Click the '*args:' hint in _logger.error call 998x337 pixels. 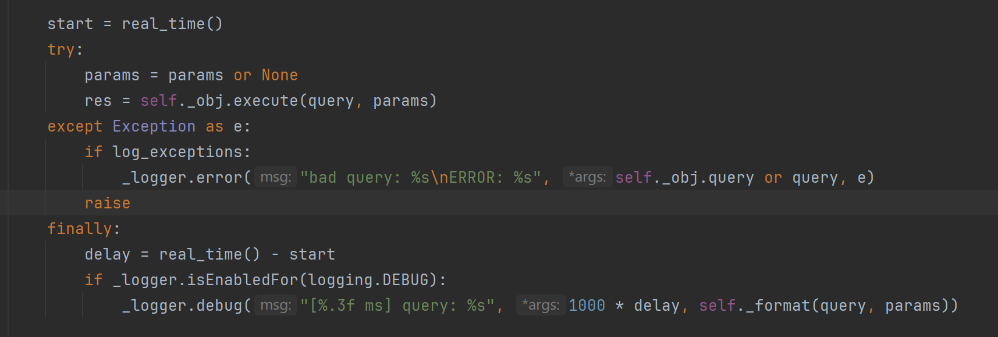tap(587, 178)
